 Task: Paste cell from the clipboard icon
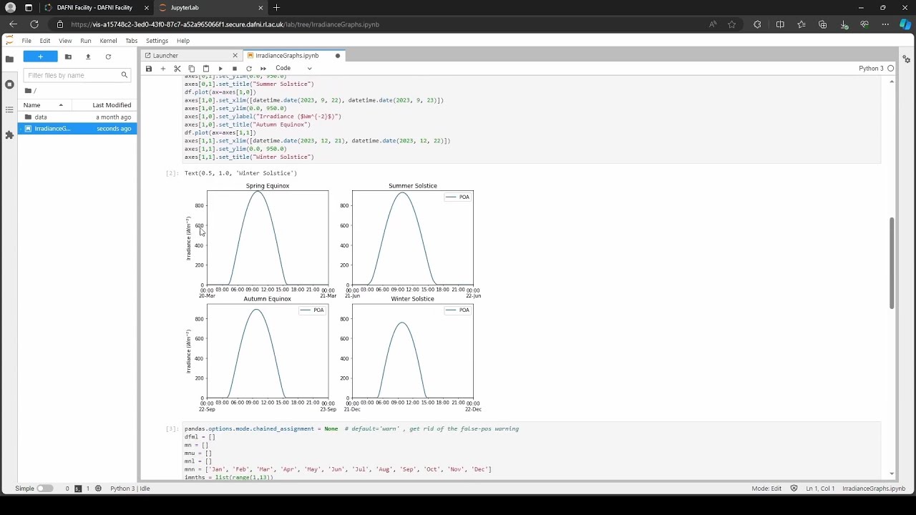[206, 69]
